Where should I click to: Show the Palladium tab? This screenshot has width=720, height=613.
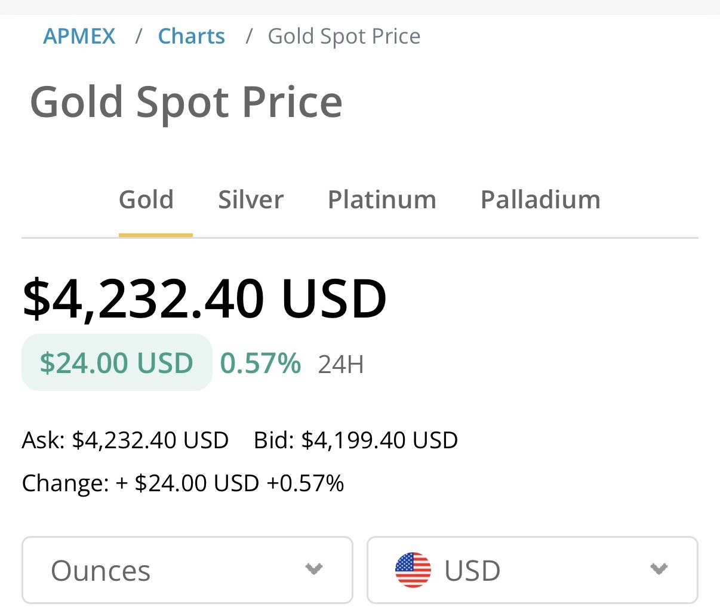point(540,200)
